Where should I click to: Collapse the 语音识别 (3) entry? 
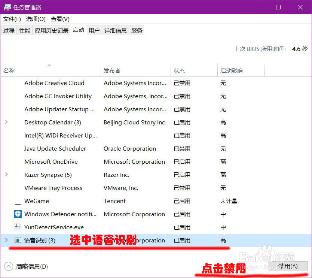7,240
